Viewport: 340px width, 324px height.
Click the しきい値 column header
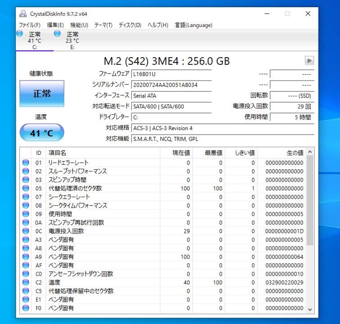pyautogui.click(x=241, y=153)
